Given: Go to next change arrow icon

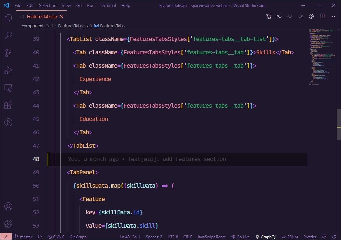Looking at the screenshot, I should pos(301,16).
